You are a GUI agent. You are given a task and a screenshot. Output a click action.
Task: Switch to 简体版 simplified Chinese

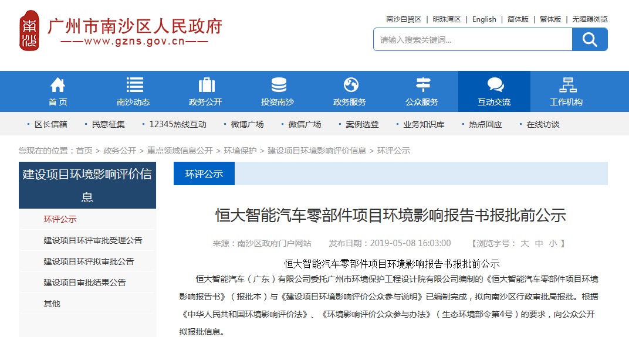coord(518,19)
